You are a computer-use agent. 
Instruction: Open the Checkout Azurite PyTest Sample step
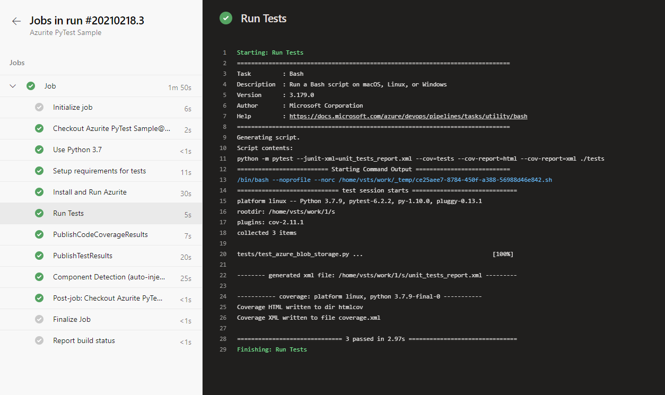point(111,128)
